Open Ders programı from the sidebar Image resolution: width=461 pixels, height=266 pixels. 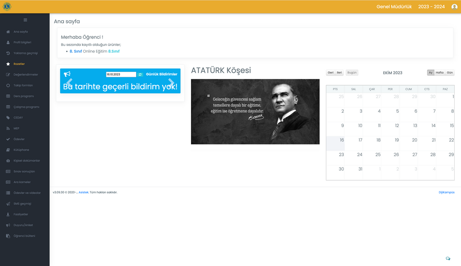23,96
